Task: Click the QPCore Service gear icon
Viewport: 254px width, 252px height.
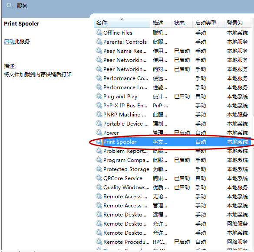Action: 99,178
